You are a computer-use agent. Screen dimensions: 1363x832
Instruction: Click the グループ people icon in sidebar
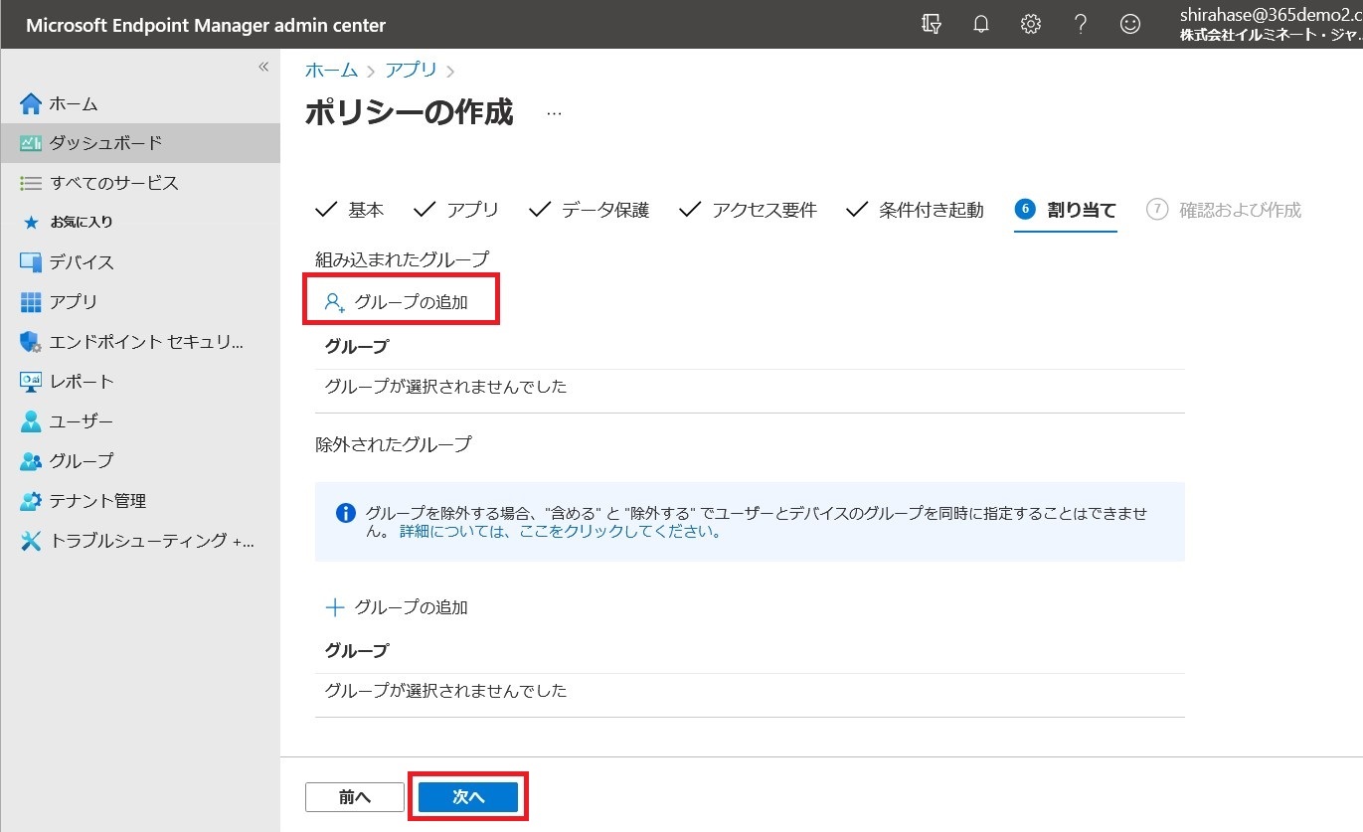pos(31,461)
